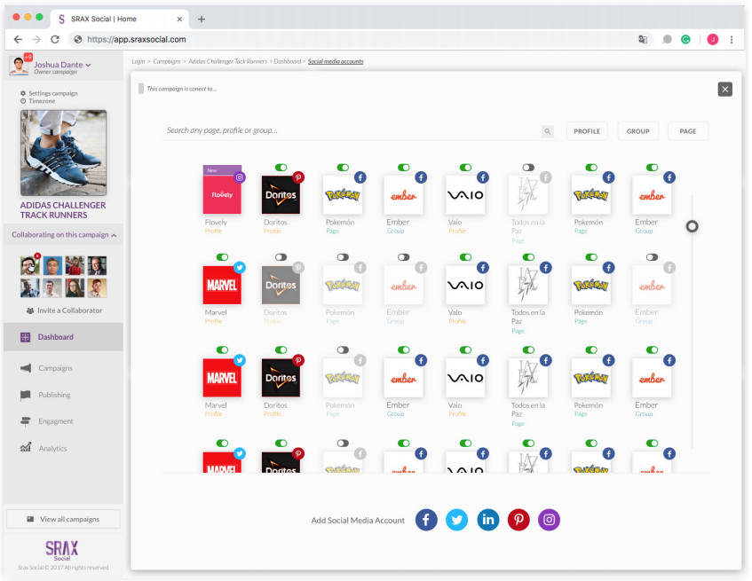This screenshot has width=752, height=581.
Task: Toggle the last Ember group in second row
Action: pyautogui.click(x=653, y=257)
